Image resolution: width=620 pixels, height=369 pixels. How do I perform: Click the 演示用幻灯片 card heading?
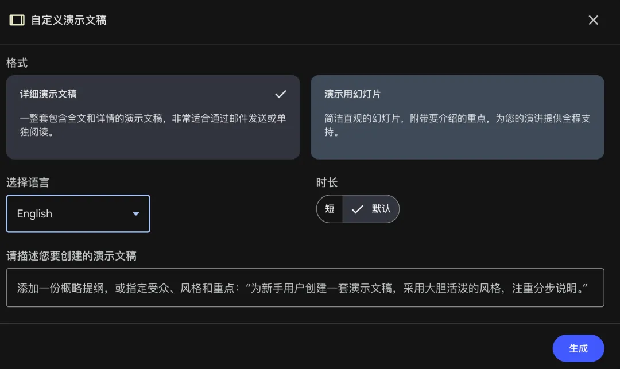352,94
